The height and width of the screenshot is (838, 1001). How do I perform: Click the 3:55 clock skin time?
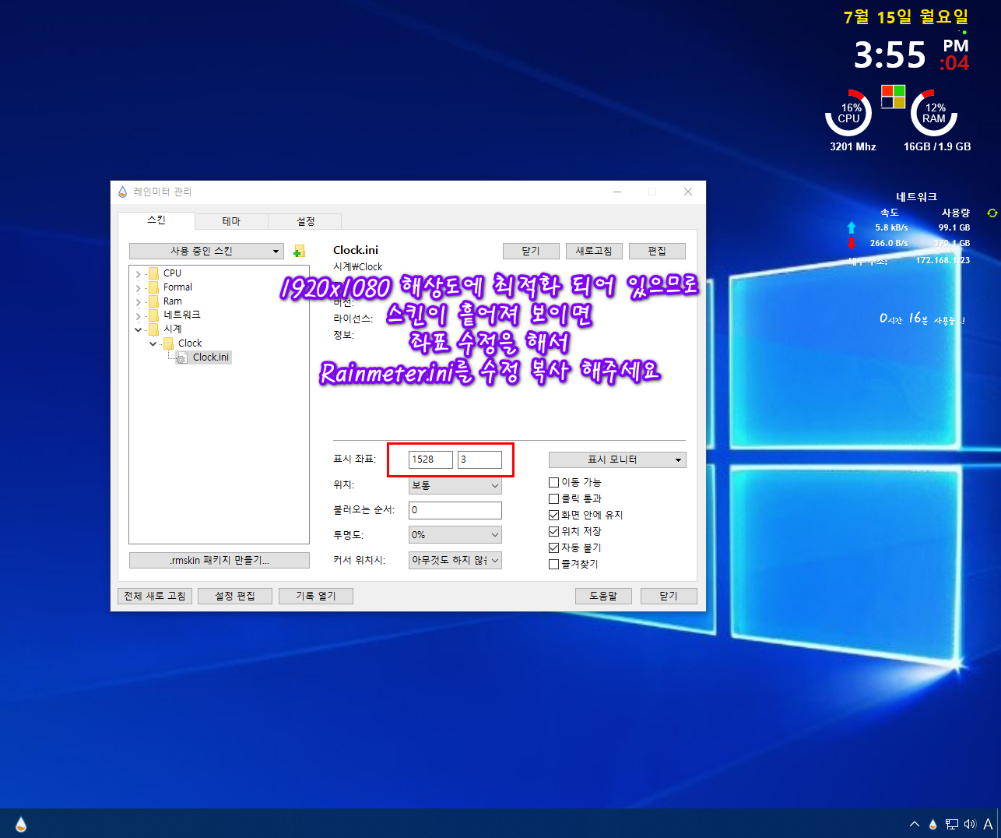(x=890, y=55)
